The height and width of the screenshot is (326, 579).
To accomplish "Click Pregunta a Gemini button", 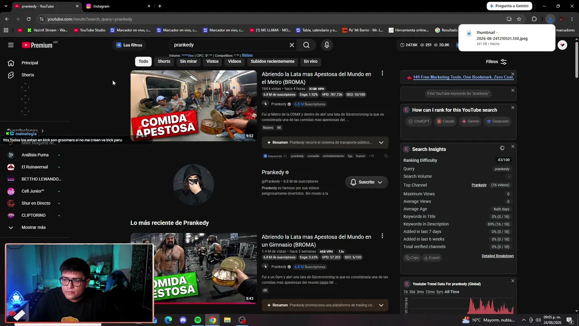I will coord(510,6).
